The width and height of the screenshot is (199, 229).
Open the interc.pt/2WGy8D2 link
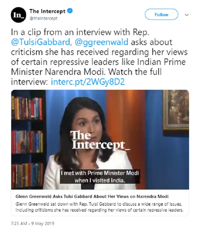click(88, 82)
